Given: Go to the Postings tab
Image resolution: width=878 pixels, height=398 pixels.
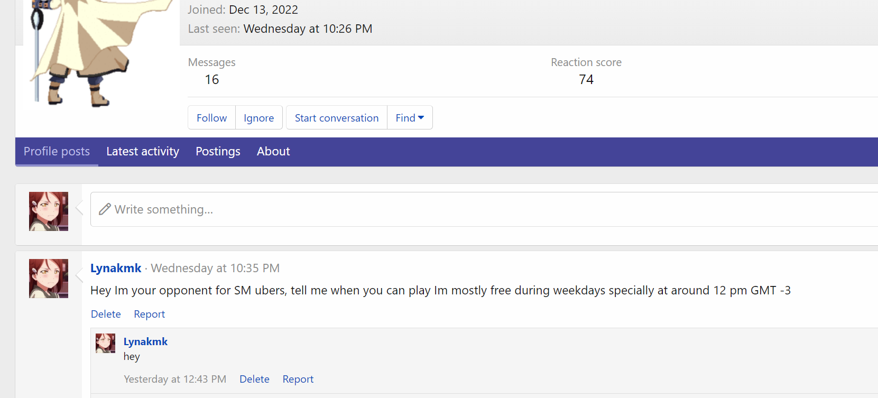Looking at the screenshot, I should tap(218, 152).
